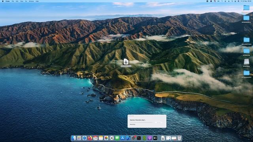Screen dimensions: 253x142
Task: Launch Firefox from the Dock
Action: pos(90,138)
